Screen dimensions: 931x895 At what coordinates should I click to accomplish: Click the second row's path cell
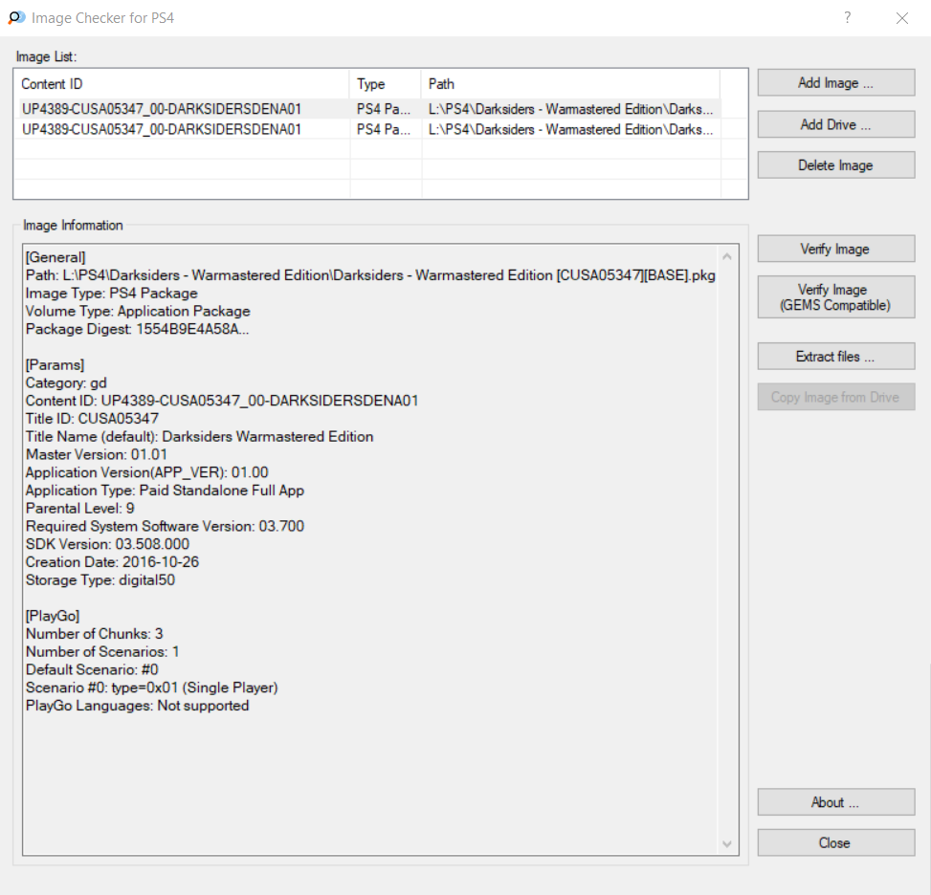(x=570, y=129)
